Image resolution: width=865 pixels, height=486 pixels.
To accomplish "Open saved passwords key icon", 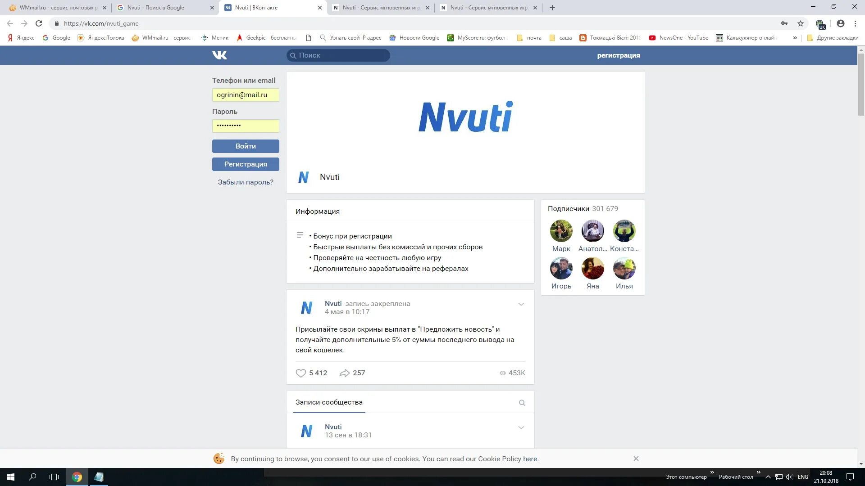I will click(x=784, y=23).
